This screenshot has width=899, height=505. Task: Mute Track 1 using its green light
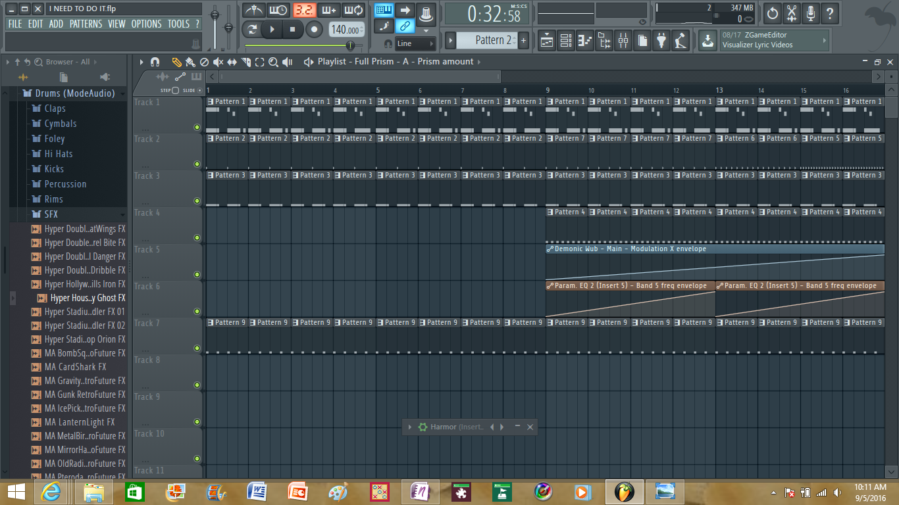197,127
